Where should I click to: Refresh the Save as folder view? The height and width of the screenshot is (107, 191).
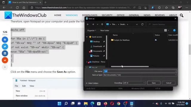pos(142,24)
